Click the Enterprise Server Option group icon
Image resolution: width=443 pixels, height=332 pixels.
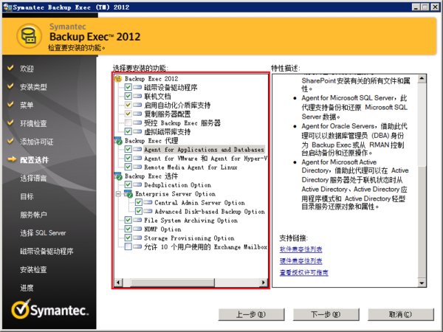128,193
